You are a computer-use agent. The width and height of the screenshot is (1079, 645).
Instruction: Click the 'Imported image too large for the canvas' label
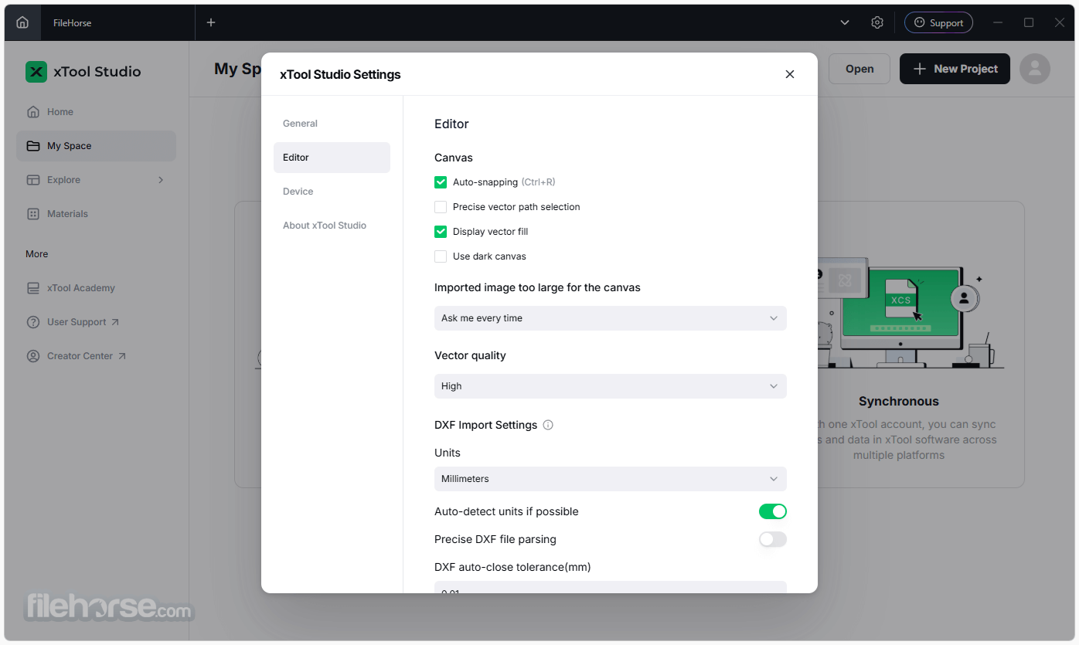coord(537,287)
